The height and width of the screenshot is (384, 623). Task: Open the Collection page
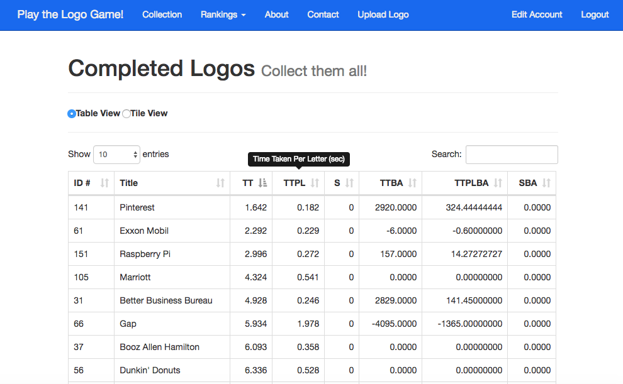point(162,14)
